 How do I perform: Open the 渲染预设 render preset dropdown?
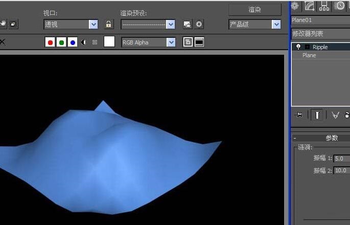148,24
